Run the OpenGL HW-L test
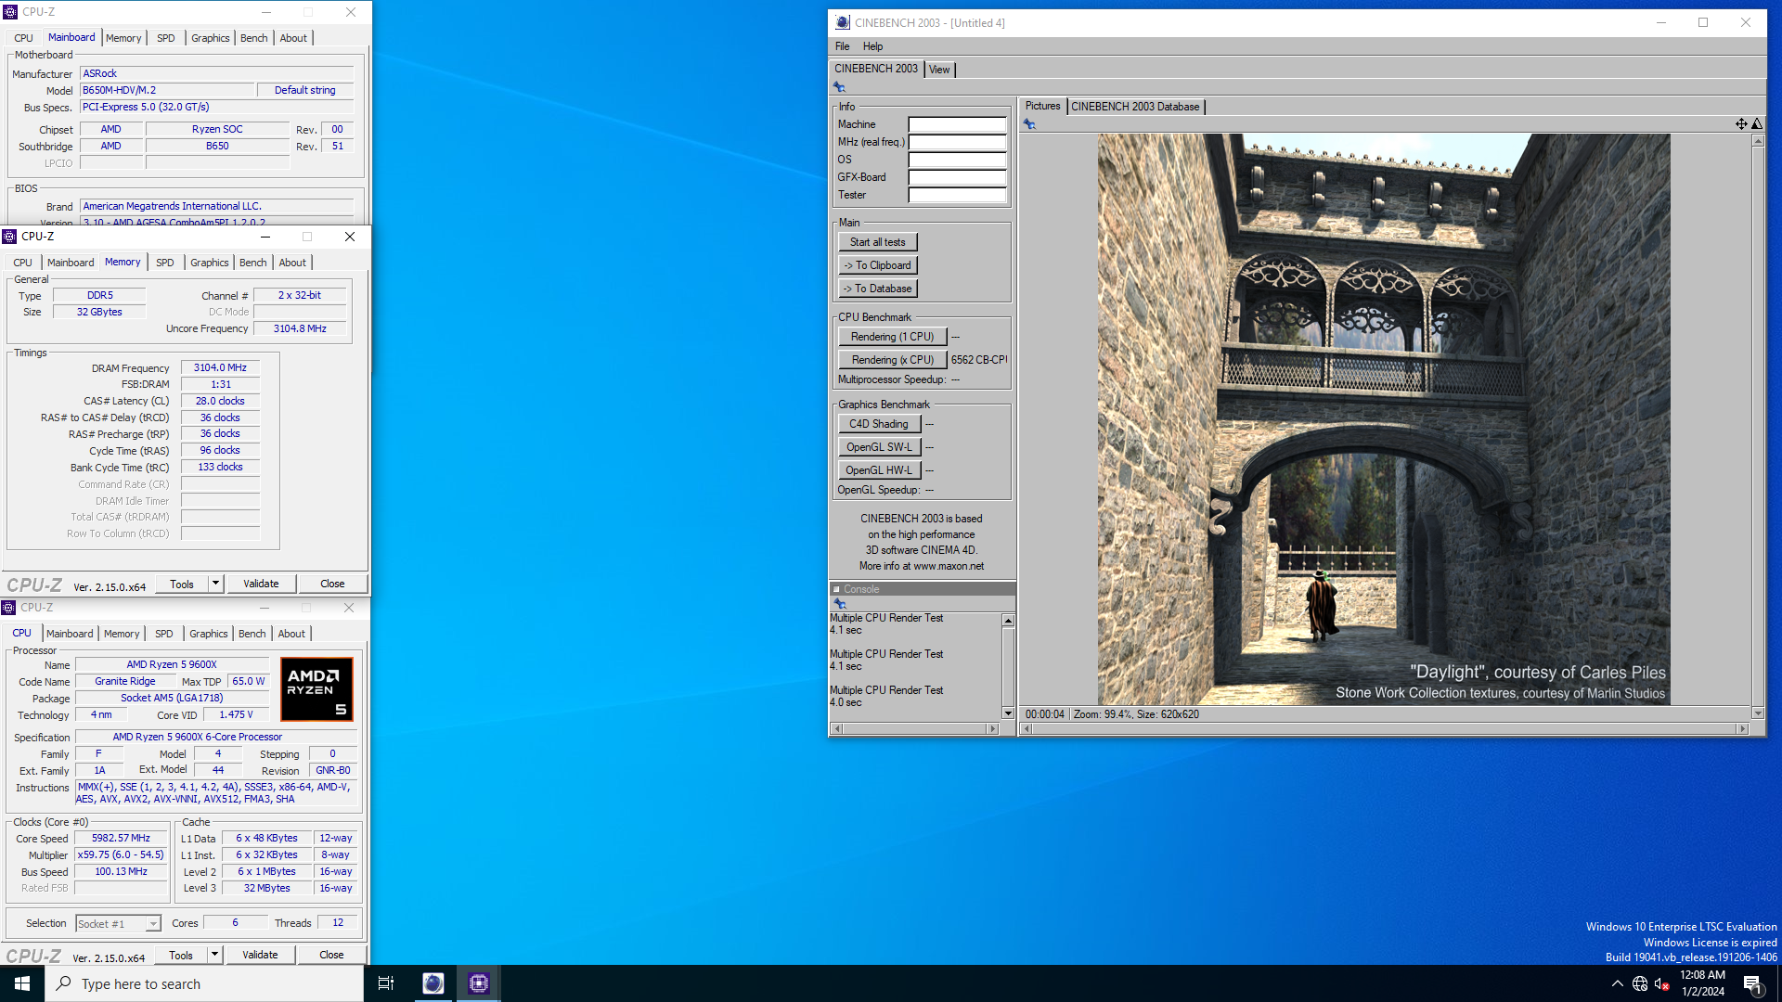 [x=879, y=470]
